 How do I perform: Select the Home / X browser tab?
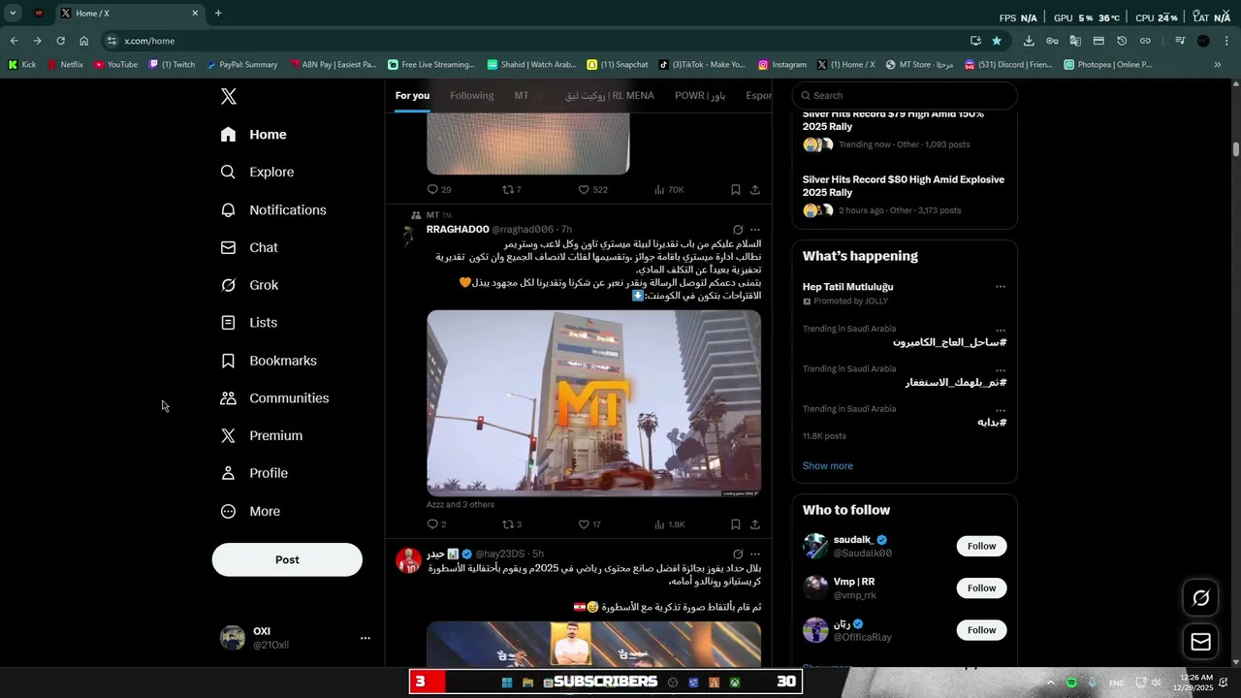pyautogui.click(x=129, y=14)
